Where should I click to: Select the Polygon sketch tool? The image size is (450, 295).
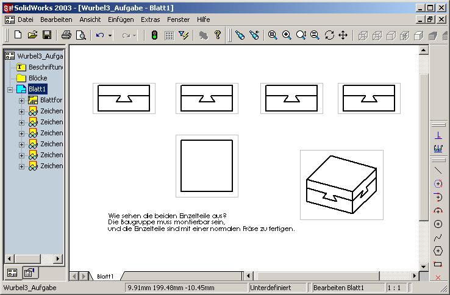pos(437,251)
